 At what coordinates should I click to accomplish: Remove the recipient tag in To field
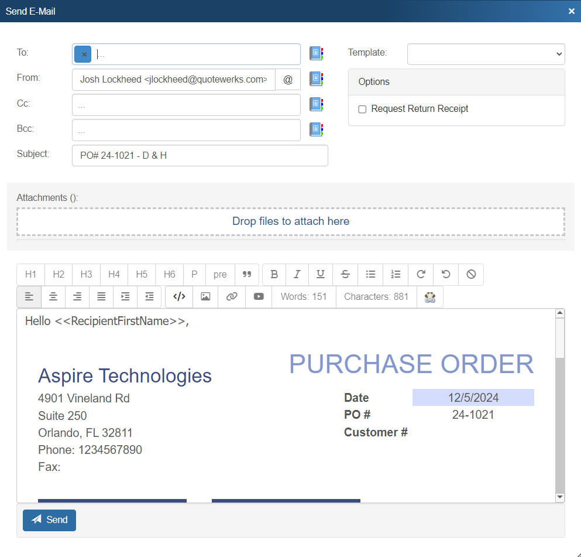84,54
